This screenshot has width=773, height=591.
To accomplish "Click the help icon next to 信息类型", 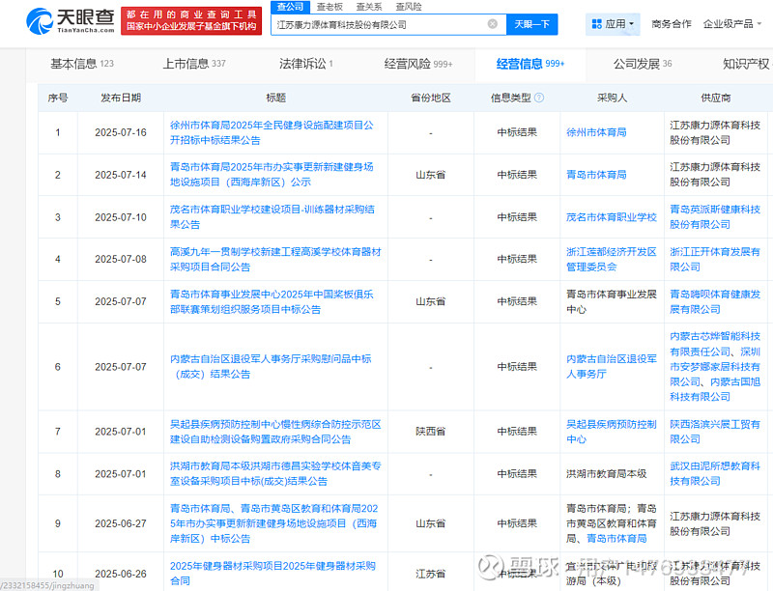I will [539, 98].
